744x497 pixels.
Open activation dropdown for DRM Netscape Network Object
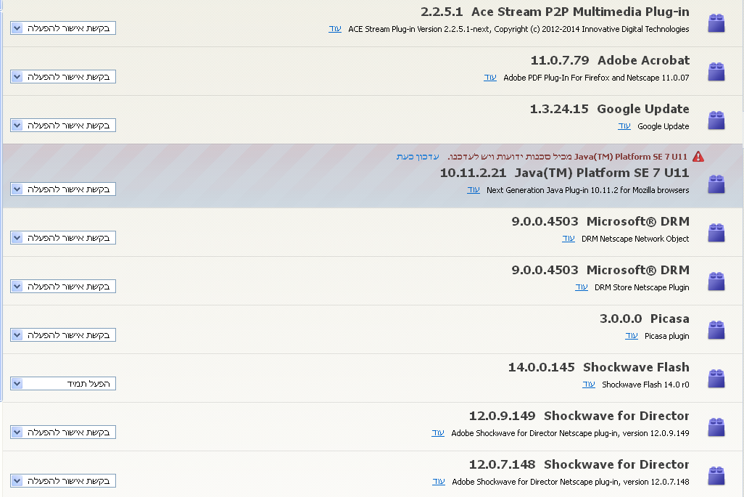coord(63,238)
